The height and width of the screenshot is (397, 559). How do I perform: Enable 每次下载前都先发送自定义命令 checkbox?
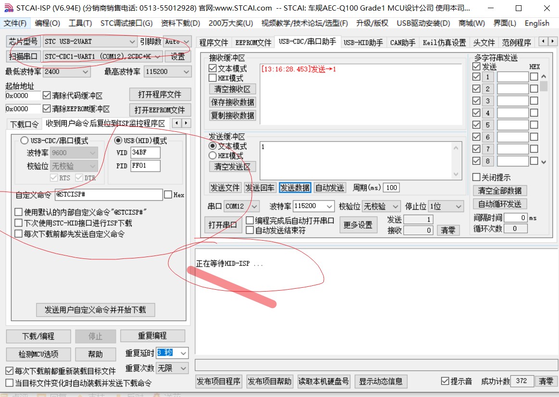click(x=19, y=234)
